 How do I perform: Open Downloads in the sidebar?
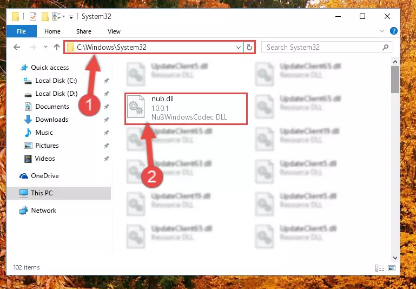coord(52,120)
